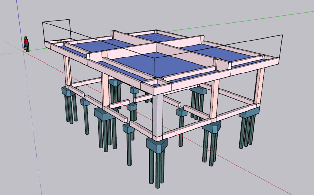Select the far right corner column
The image size is (314, 195).
pyautogui.click(x=259, y=86)
